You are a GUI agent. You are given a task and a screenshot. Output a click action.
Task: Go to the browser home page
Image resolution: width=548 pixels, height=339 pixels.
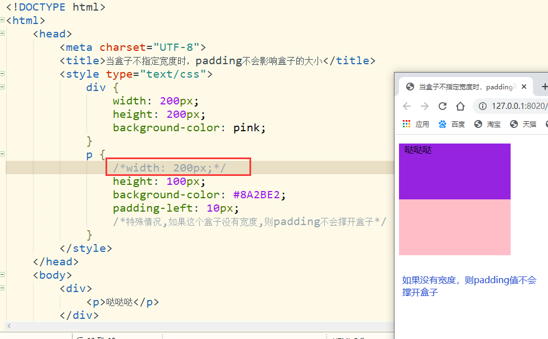tap(460, 106)
